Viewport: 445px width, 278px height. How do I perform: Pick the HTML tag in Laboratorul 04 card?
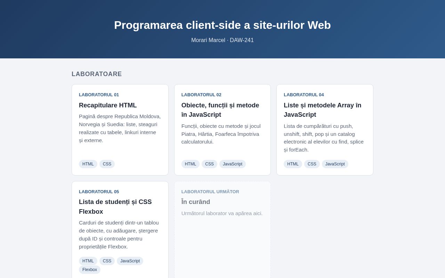pyautogui.click(x=293, y=164)
